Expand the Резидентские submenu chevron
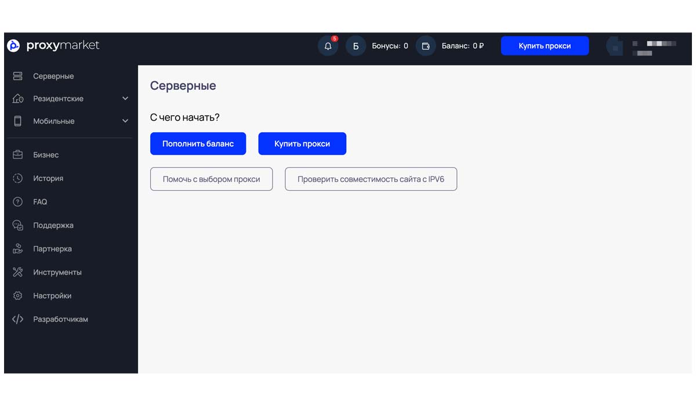The width and height of the screenshot is (696, 406). [125, 99]
